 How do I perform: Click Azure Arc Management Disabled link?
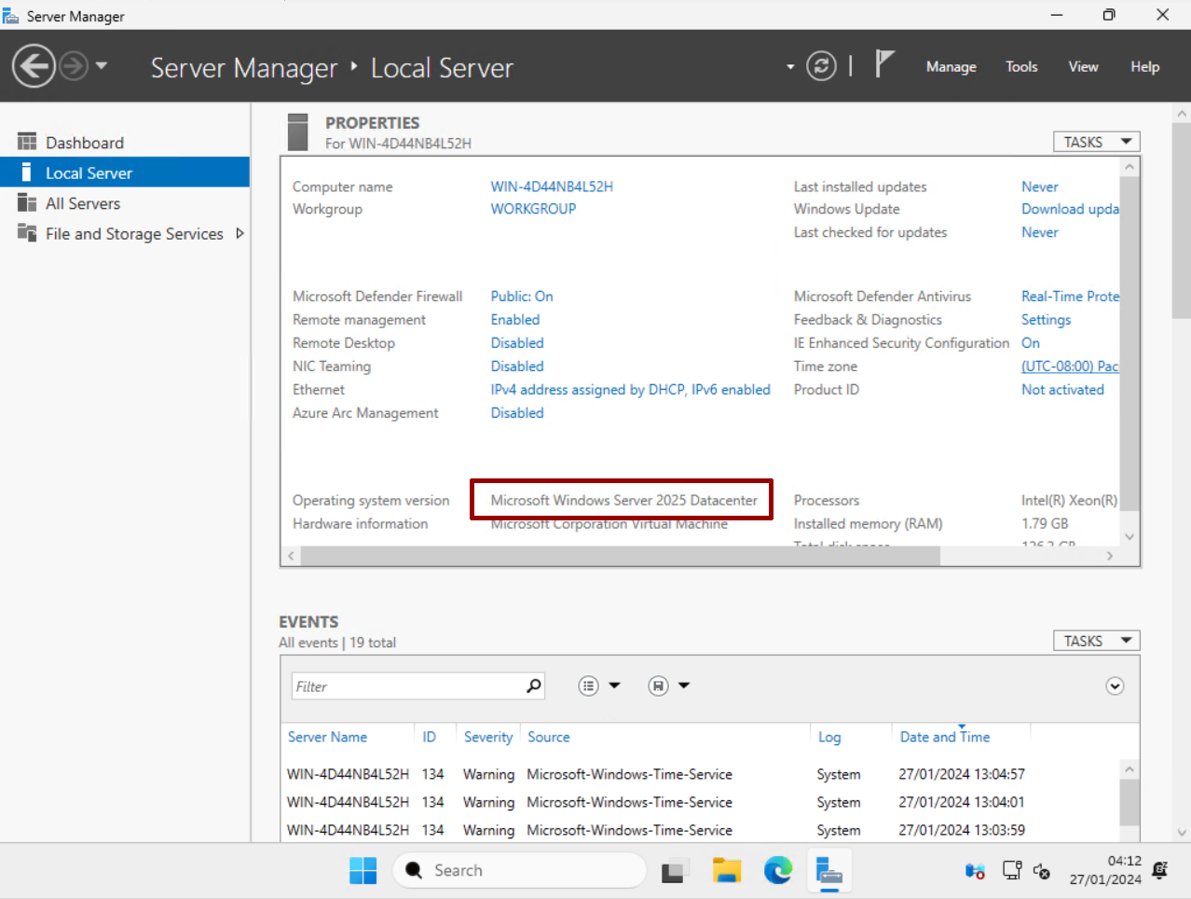(x=517, y=413)
